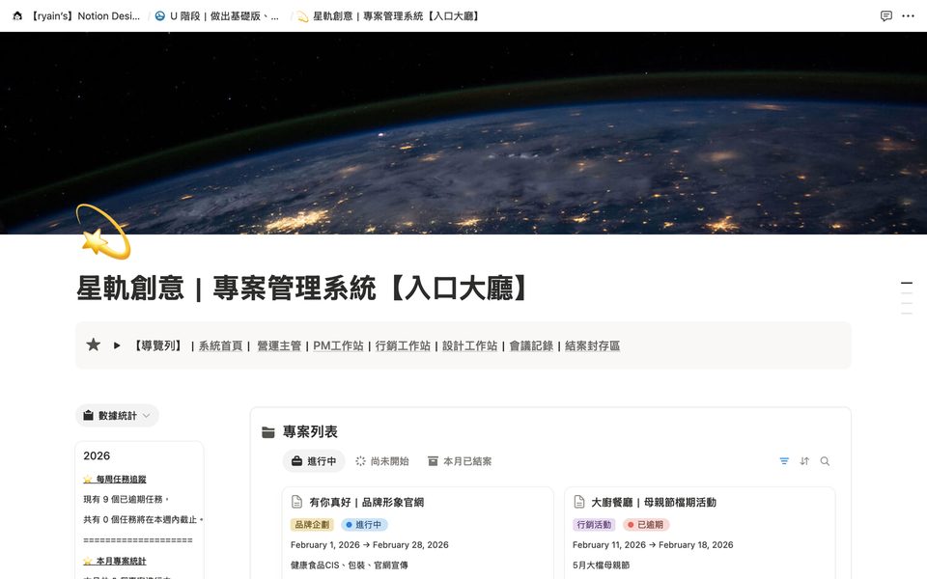Image resolution: width=927 pixels, height=579 pixels.
Task: Click the folder icon beside 專案列表
Action: (x=268, y=432)
